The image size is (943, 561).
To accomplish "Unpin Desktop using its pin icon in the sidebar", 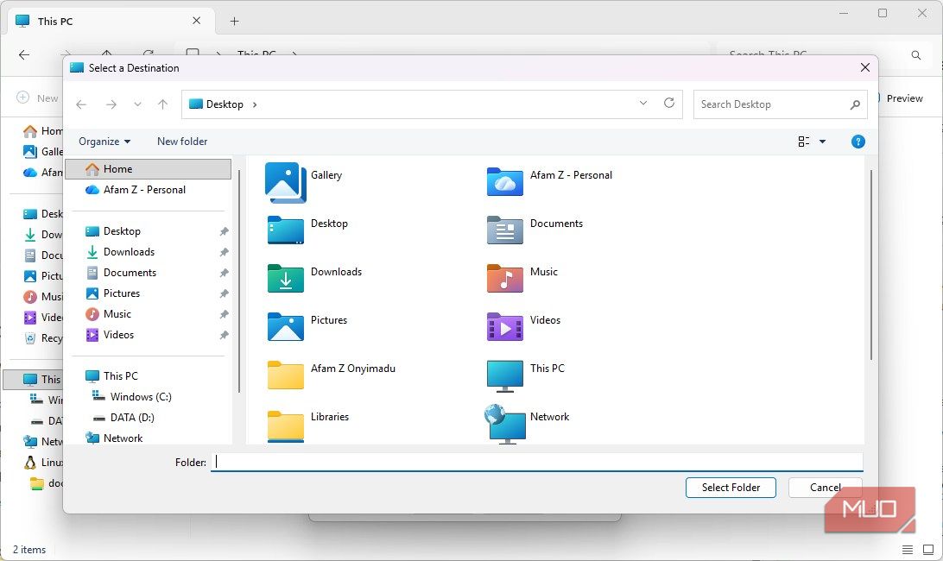I will coord(224,231).
